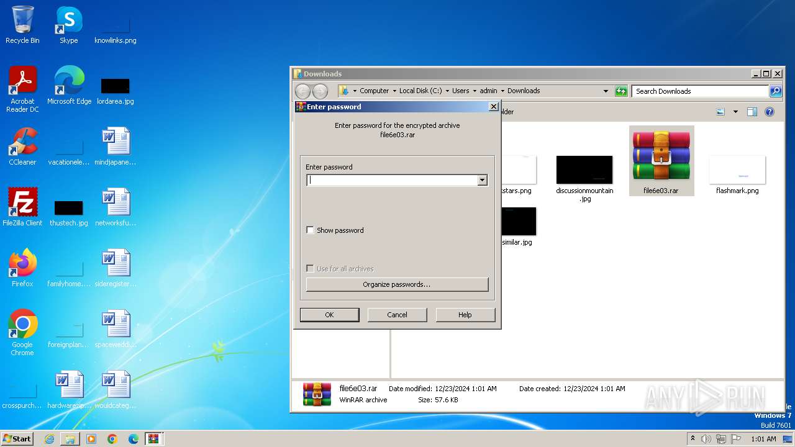Click the admin breadcrumb segment
795x447 pixels.
click(488, 91)
